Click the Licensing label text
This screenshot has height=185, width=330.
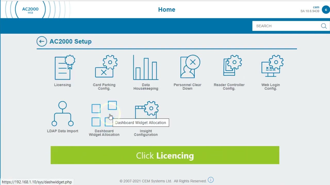coord(62,85)
